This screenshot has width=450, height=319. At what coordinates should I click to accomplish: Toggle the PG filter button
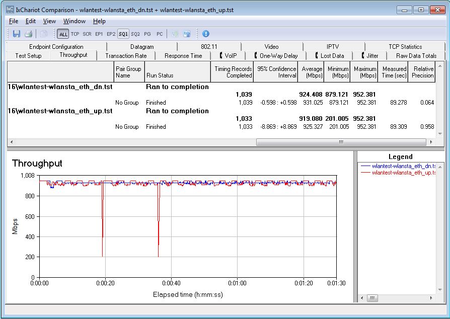(147, 34)
